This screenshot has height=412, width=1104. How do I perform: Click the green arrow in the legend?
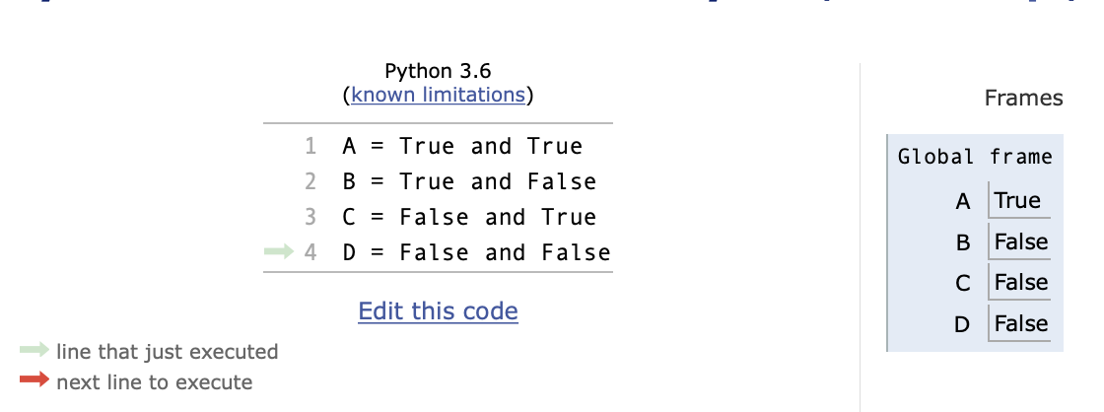click(34, 349)
